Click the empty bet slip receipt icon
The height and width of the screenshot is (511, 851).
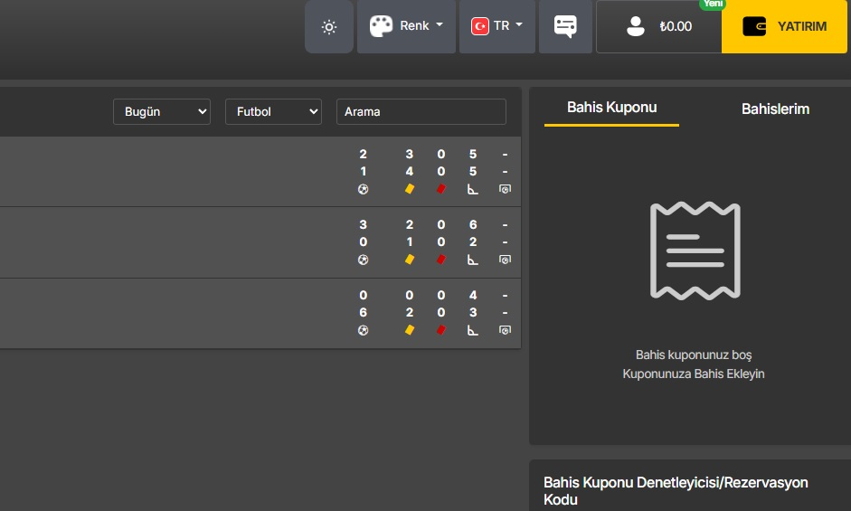pyautogui.click(x=695, y=251)
